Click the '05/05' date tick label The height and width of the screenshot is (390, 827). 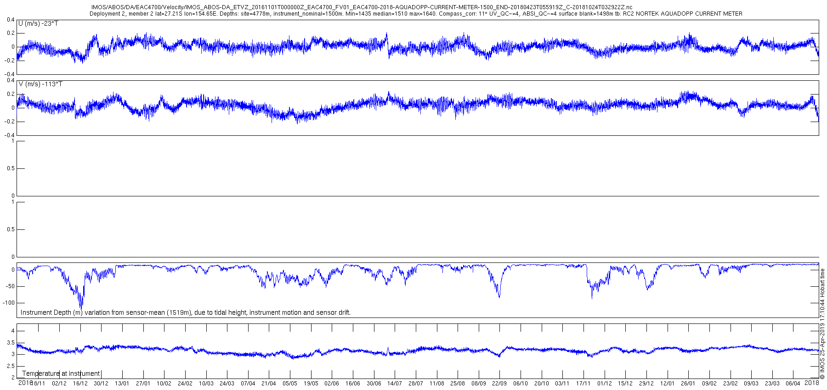click(x=290, y=383)
